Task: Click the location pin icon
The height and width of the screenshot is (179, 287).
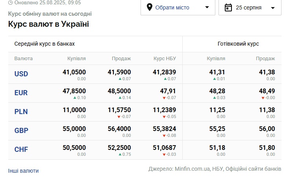Action: 150,7
